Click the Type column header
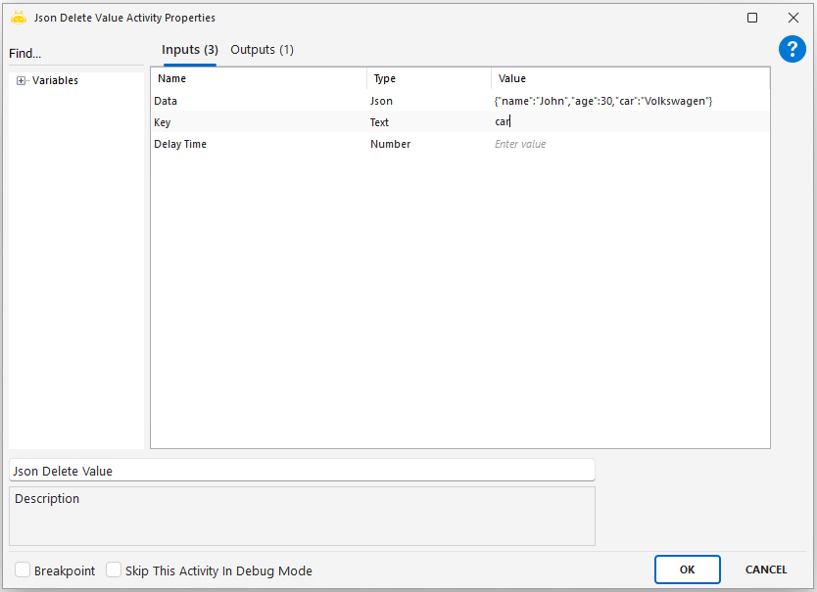This screenshot has height=592, width=817. [429, 78]
